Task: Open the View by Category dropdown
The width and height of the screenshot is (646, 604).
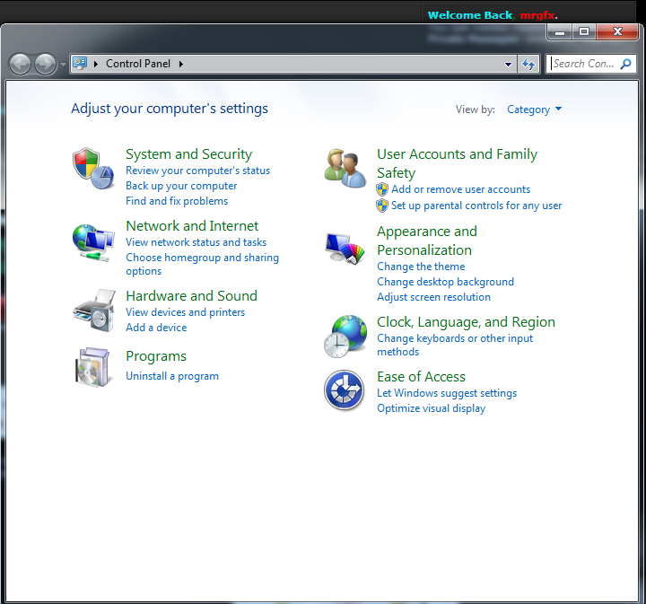Action: coord(535,109)
